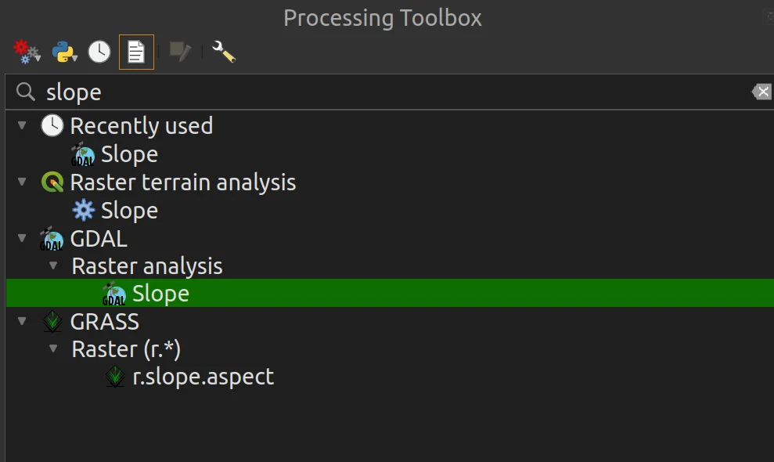The image size is (774, 462).
Task: Collapse the Raster (r.*) subgroup
Action: pyautogui.click(x=53, y=348)
